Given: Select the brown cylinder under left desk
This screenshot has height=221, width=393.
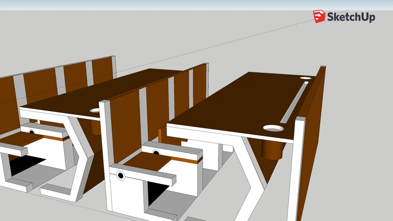Looking at the screenshot, I should pos(96,125).
